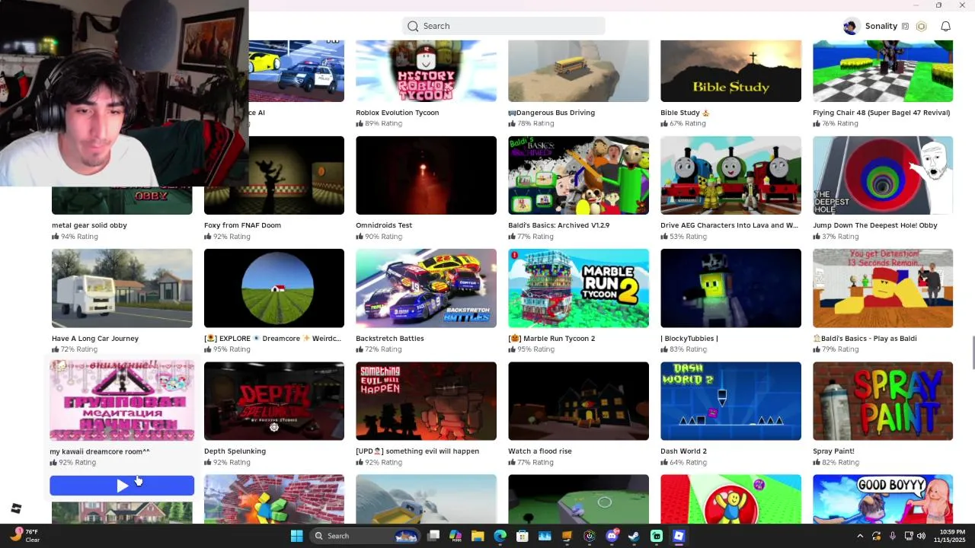Click the Backstretch Battles title text
The width and height of the screenshot is (975, 548).
tap(390, 339)
